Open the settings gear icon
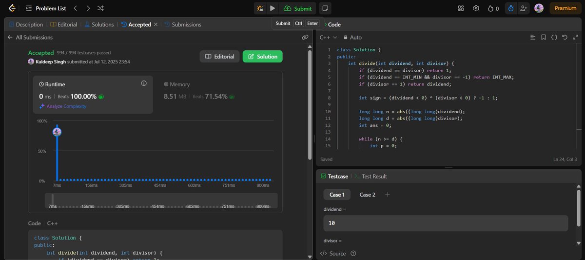Screen dimensions: 585x260 pos(476,8)
